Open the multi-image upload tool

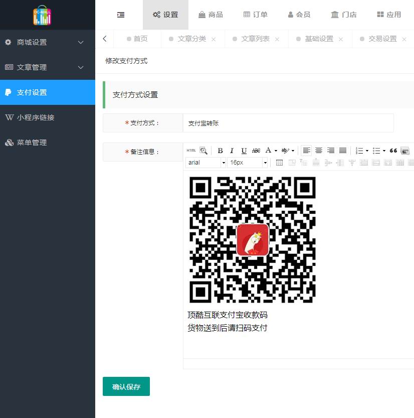point(405,151)
